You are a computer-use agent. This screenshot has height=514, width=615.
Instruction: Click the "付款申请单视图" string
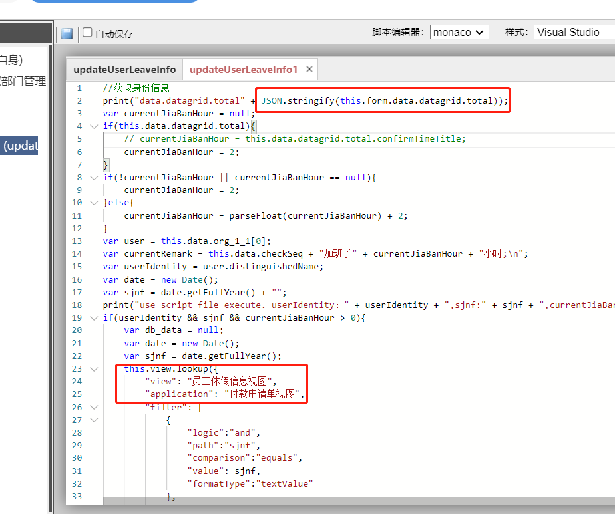(262, 394)
